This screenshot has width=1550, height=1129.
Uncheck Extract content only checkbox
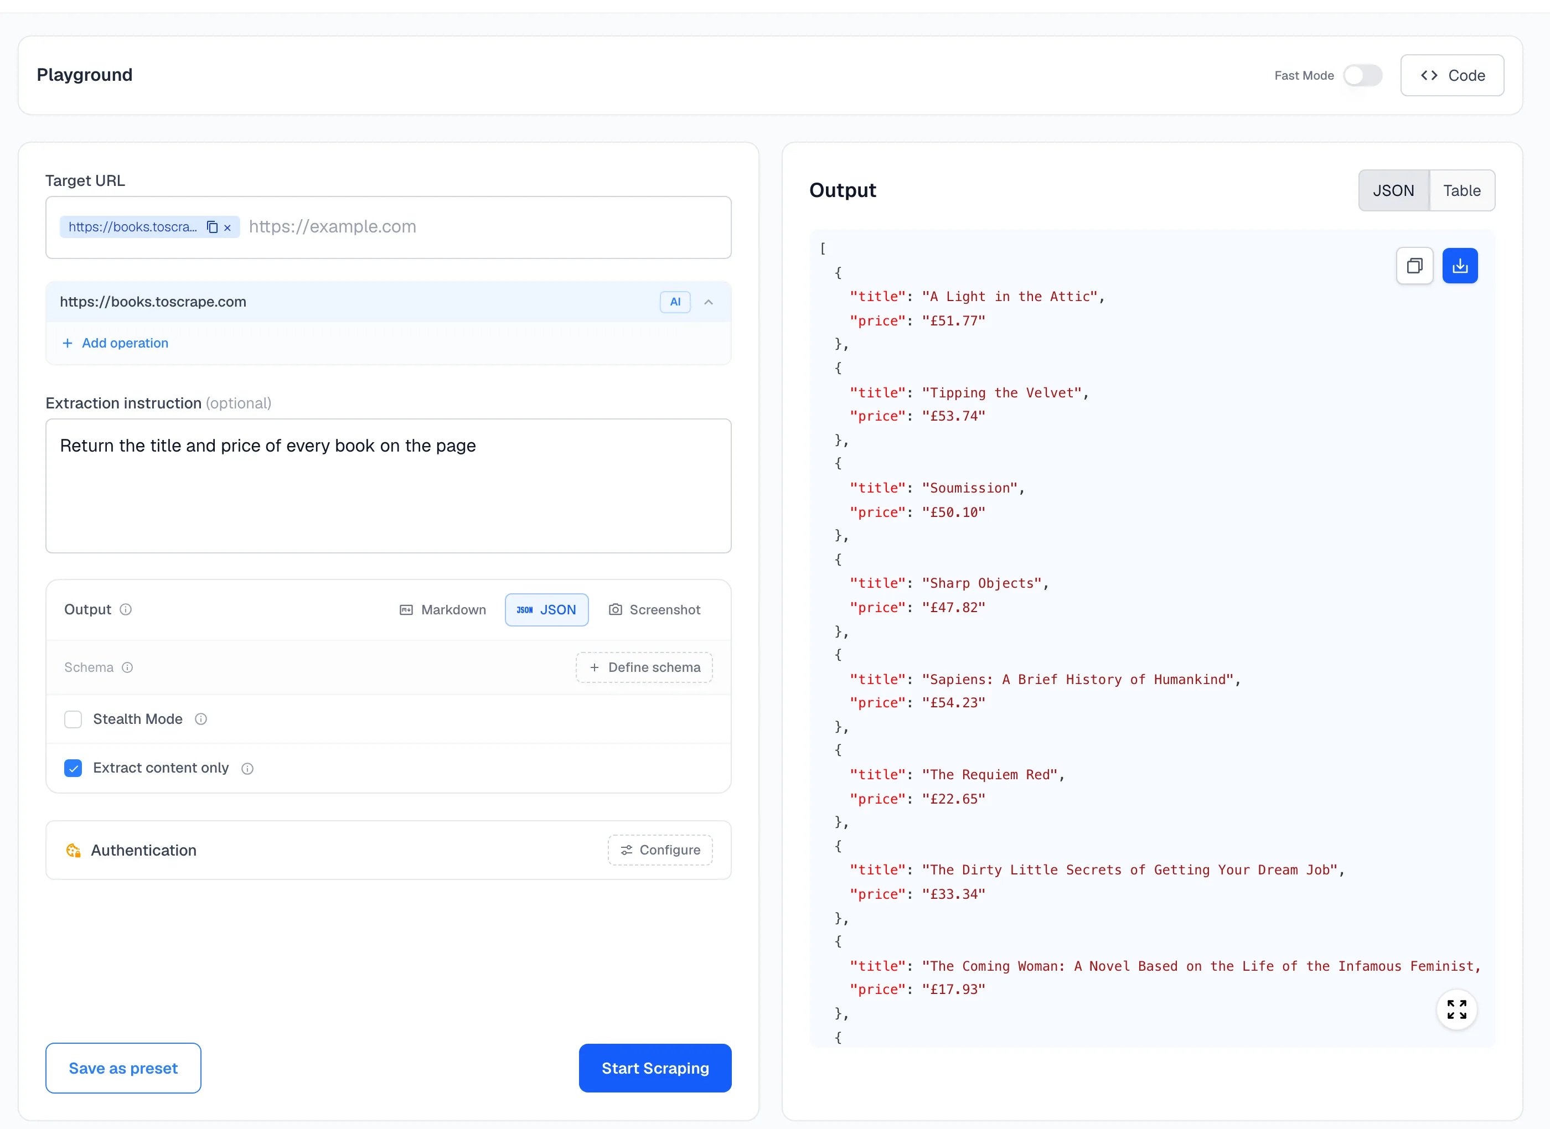click(x=73, y=768)
